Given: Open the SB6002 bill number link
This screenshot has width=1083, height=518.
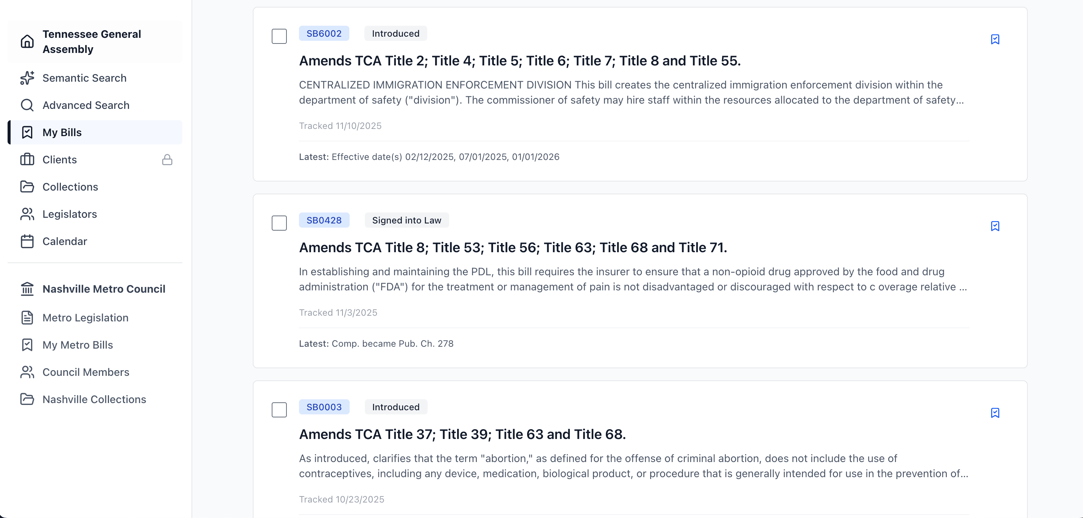Looking at the screenshot, I should pos(324,33).
